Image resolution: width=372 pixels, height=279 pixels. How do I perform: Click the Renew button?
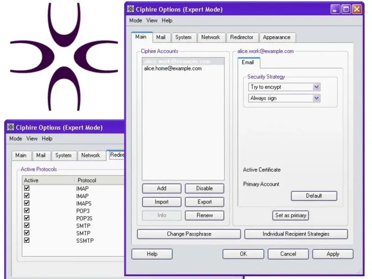click(x=204, y=215)
